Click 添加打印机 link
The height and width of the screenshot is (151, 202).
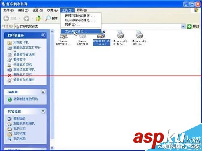(21, 43)
